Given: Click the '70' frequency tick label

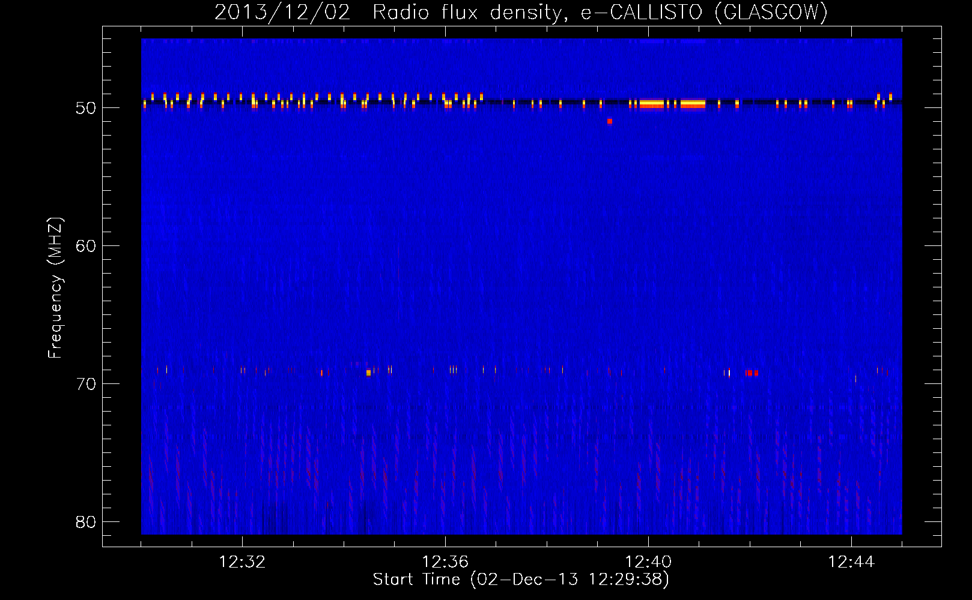Looking at the screenshot, I should click(86, 384).
